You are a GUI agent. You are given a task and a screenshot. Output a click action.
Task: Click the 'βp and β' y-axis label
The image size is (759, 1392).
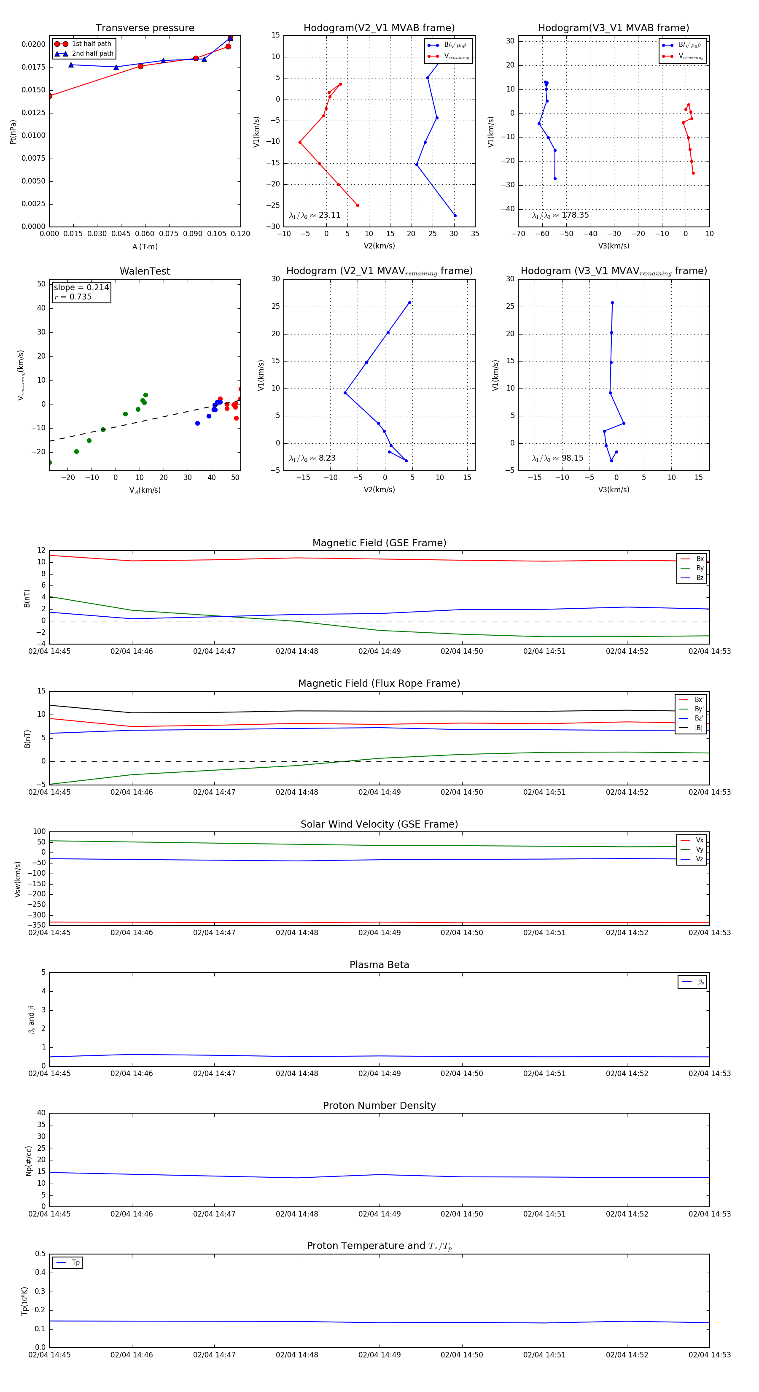31,1019
